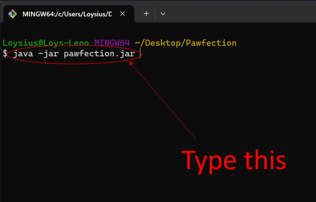The width and height of the screenshot is (316, 202).
Task: Click the middle of the red arrow line
Action: pyautogui.click(x=163, y=100)
